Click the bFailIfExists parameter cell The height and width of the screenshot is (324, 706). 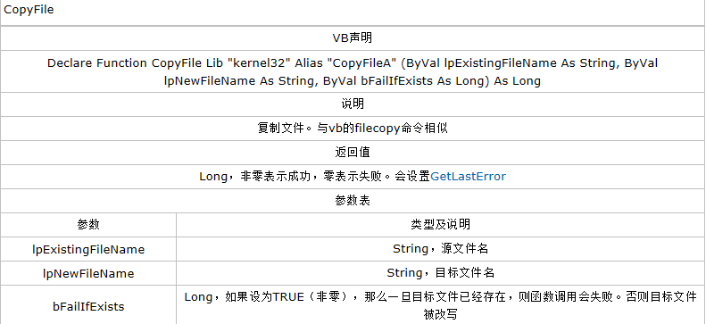(88, 307)
